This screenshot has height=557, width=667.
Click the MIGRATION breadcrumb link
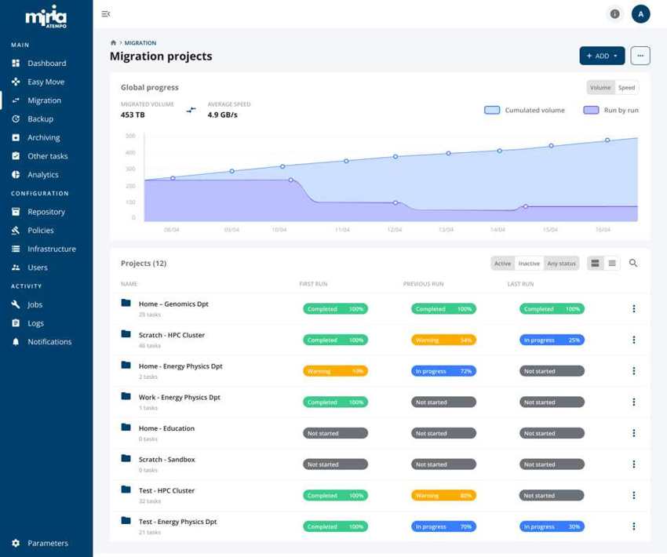pyautogui.click(x=140, y=43)
